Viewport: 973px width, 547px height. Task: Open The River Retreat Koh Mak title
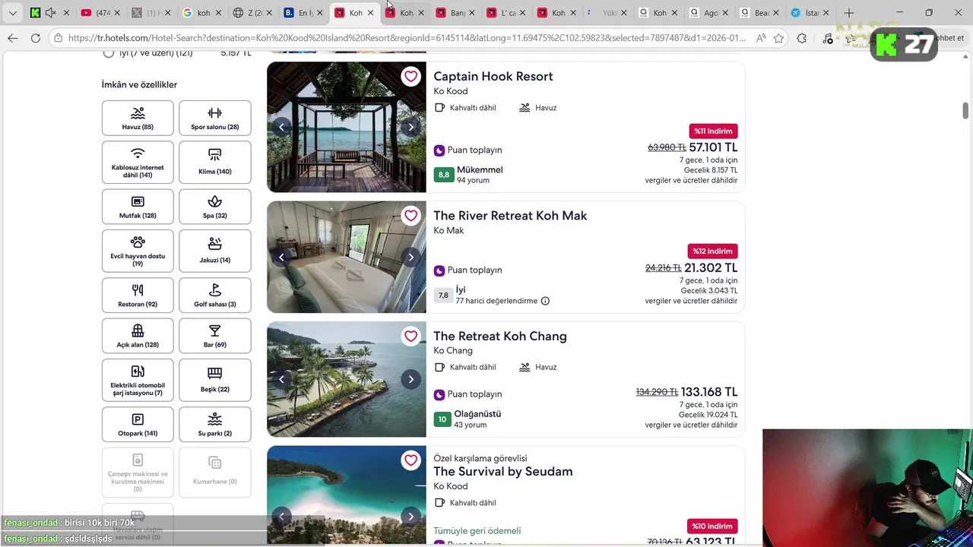[510, 216]
